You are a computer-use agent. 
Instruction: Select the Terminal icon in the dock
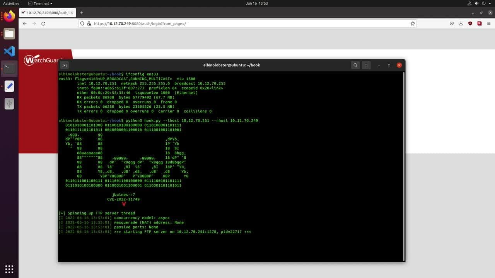[9, 68]
